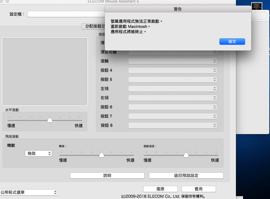Click the 飛速滾動 section label
Image resolution: width=270 pixels, height=199 pixels.
pos(12,136)
